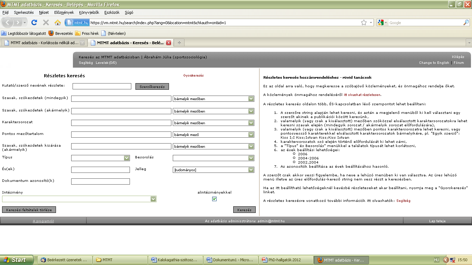Focus the Karaktersorozat text input

121,123
